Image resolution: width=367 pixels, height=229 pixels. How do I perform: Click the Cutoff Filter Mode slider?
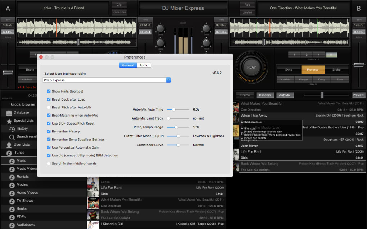point(178,136)
